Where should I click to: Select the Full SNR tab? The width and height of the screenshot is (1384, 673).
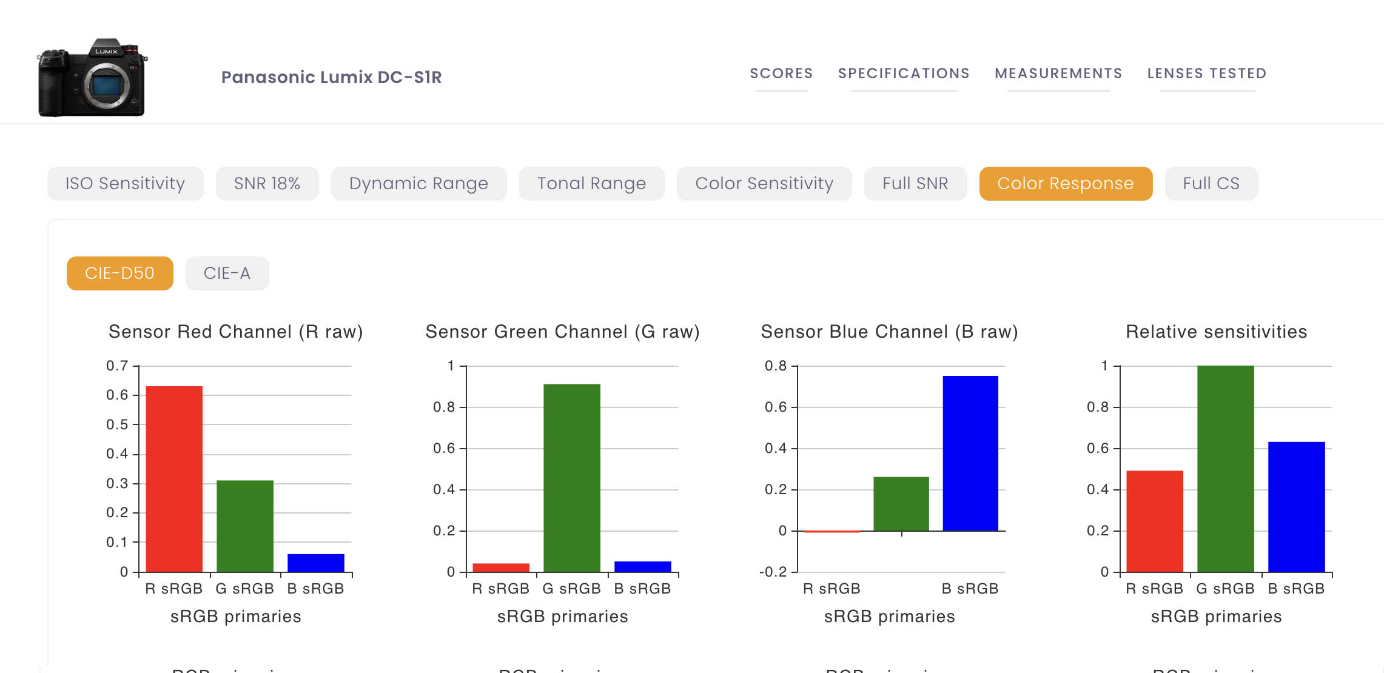click(915, 184)
